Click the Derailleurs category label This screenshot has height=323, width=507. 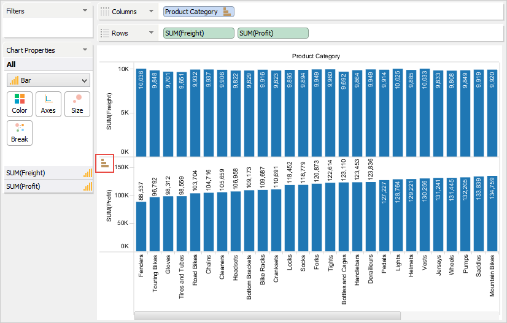(x=371, y=270)
